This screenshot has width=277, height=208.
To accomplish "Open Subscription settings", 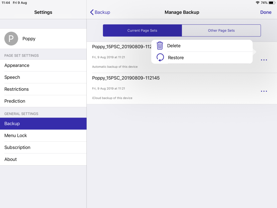I will (x=43, y=147).
